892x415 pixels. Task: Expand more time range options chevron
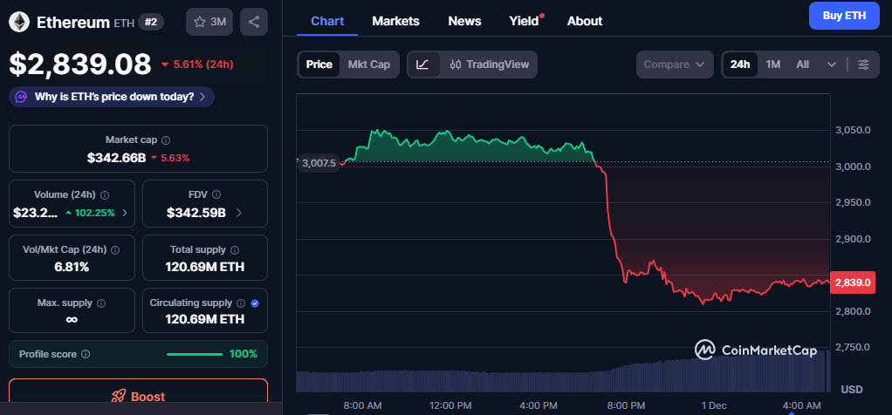(x=831, y=65)
